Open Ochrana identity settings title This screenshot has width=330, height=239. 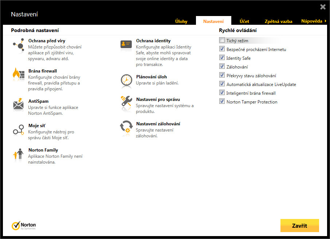(153, 41)
